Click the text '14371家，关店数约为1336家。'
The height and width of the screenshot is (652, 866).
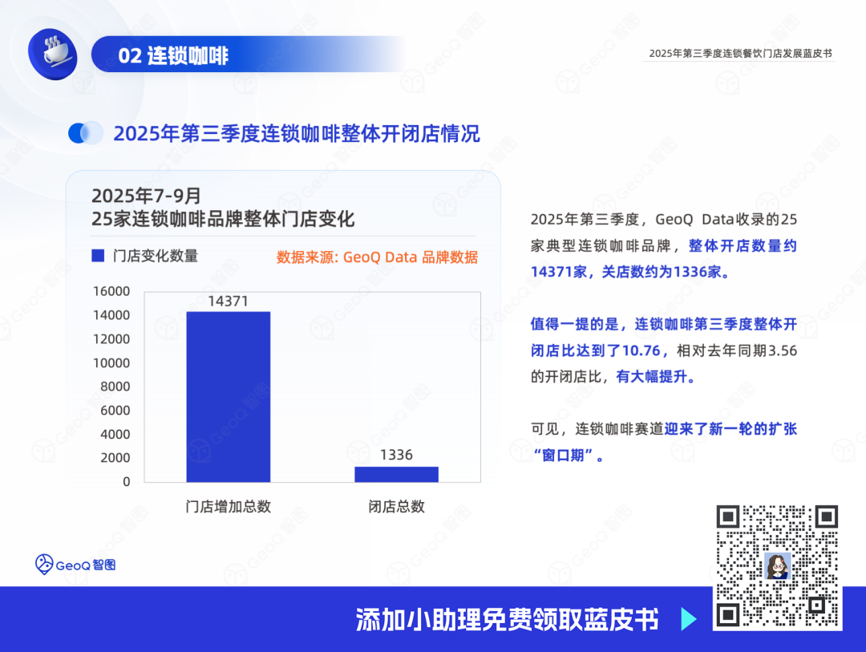[x=630, y=272]
